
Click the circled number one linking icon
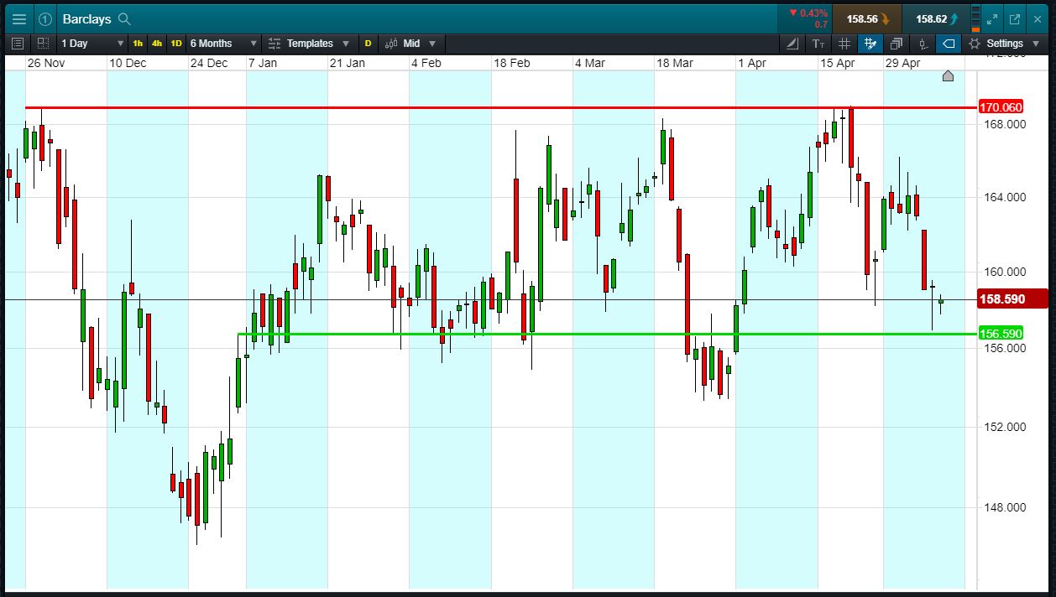coord(45,18)
